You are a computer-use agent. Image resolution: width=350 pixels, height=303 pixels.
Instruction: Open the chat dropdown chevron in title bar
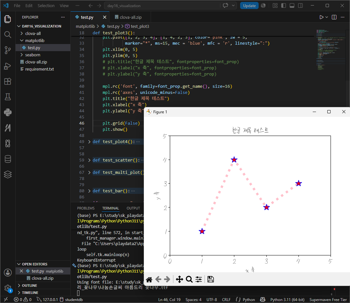point(233,6)
